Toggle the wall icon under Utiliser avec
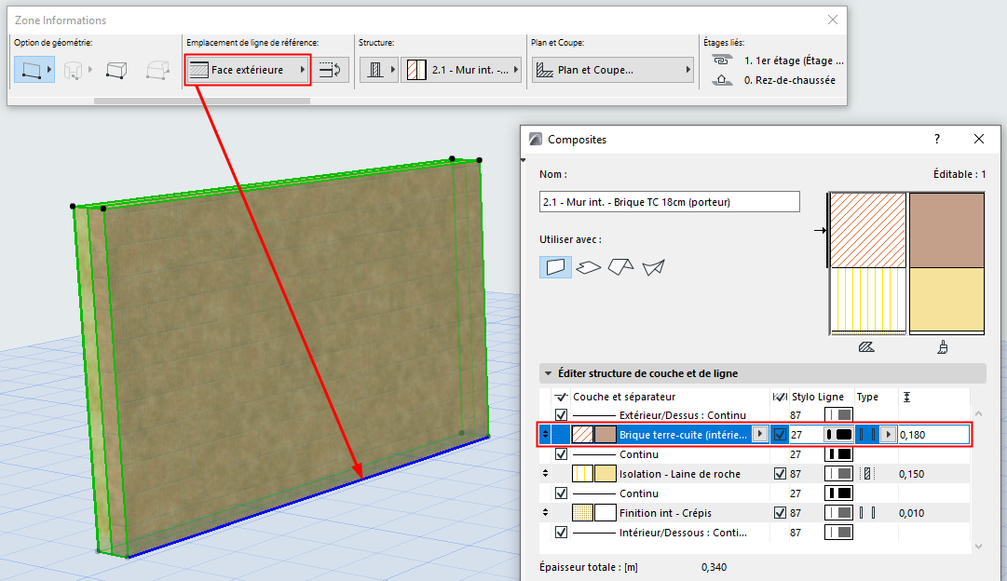The height and width of the screenshot is (581, 1007). coord(555,267)
